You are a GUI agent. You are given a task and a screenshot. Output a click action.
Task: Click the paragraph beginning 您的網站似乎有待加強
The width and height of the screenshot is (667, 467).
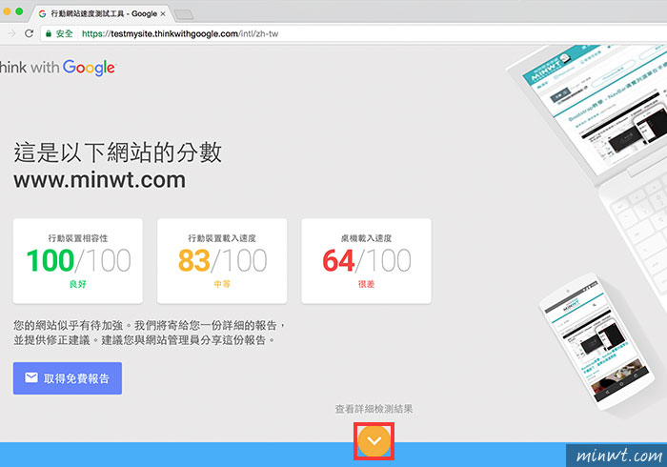(149, 333)
